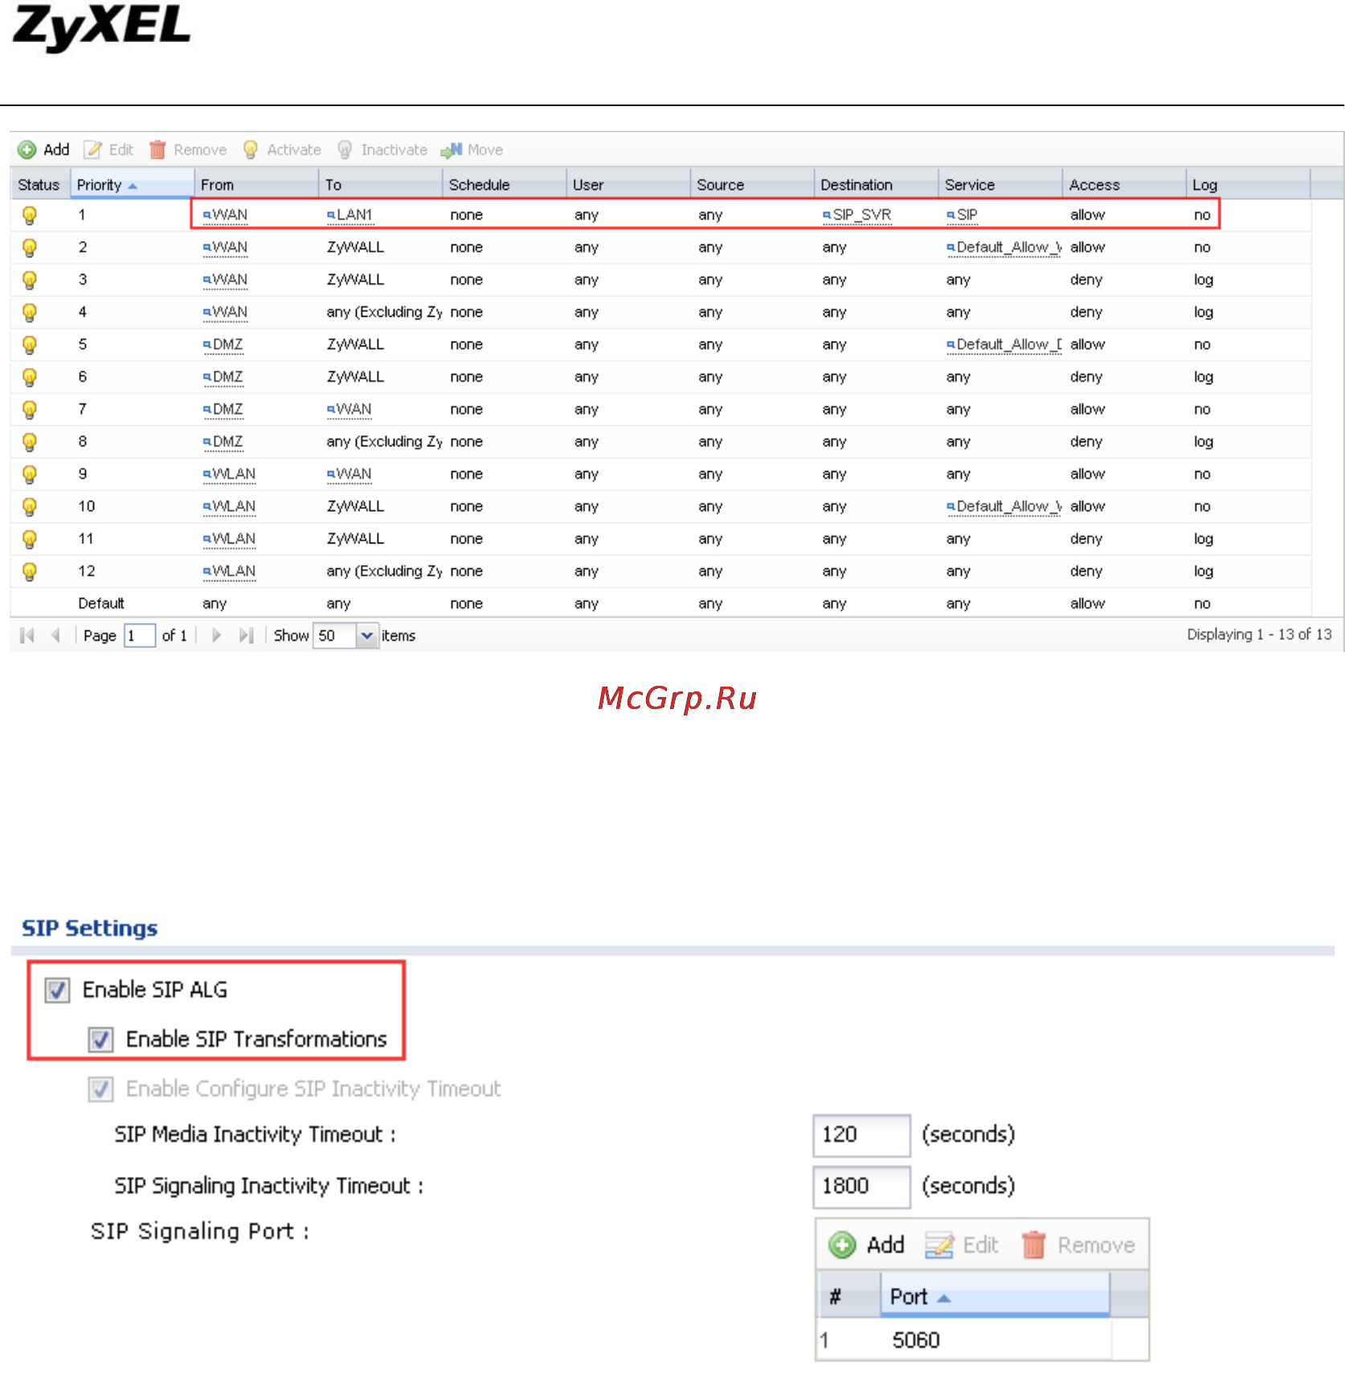Click the Activate lightbulb icon
This screenshot has height=1394, width=1345.
click(x=251, y=150)
